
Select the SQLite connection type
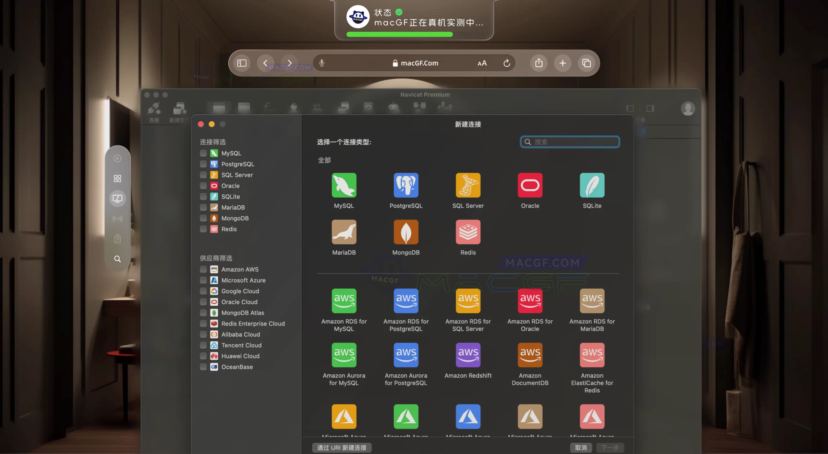[592, 186]
